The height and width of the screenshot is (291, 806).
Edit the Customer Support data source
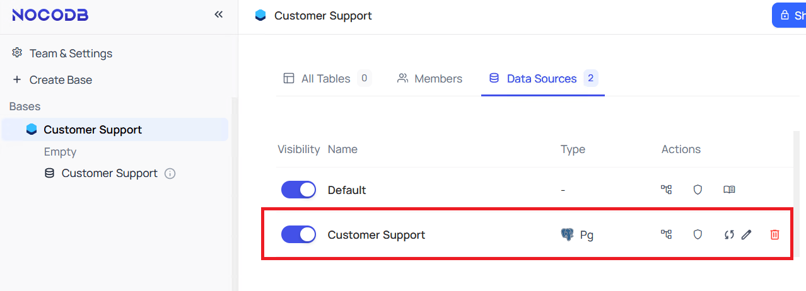click(747, 234)
